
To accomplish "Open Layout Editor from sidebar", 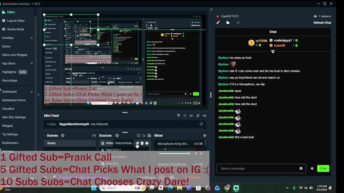I will tap(16, 21).
